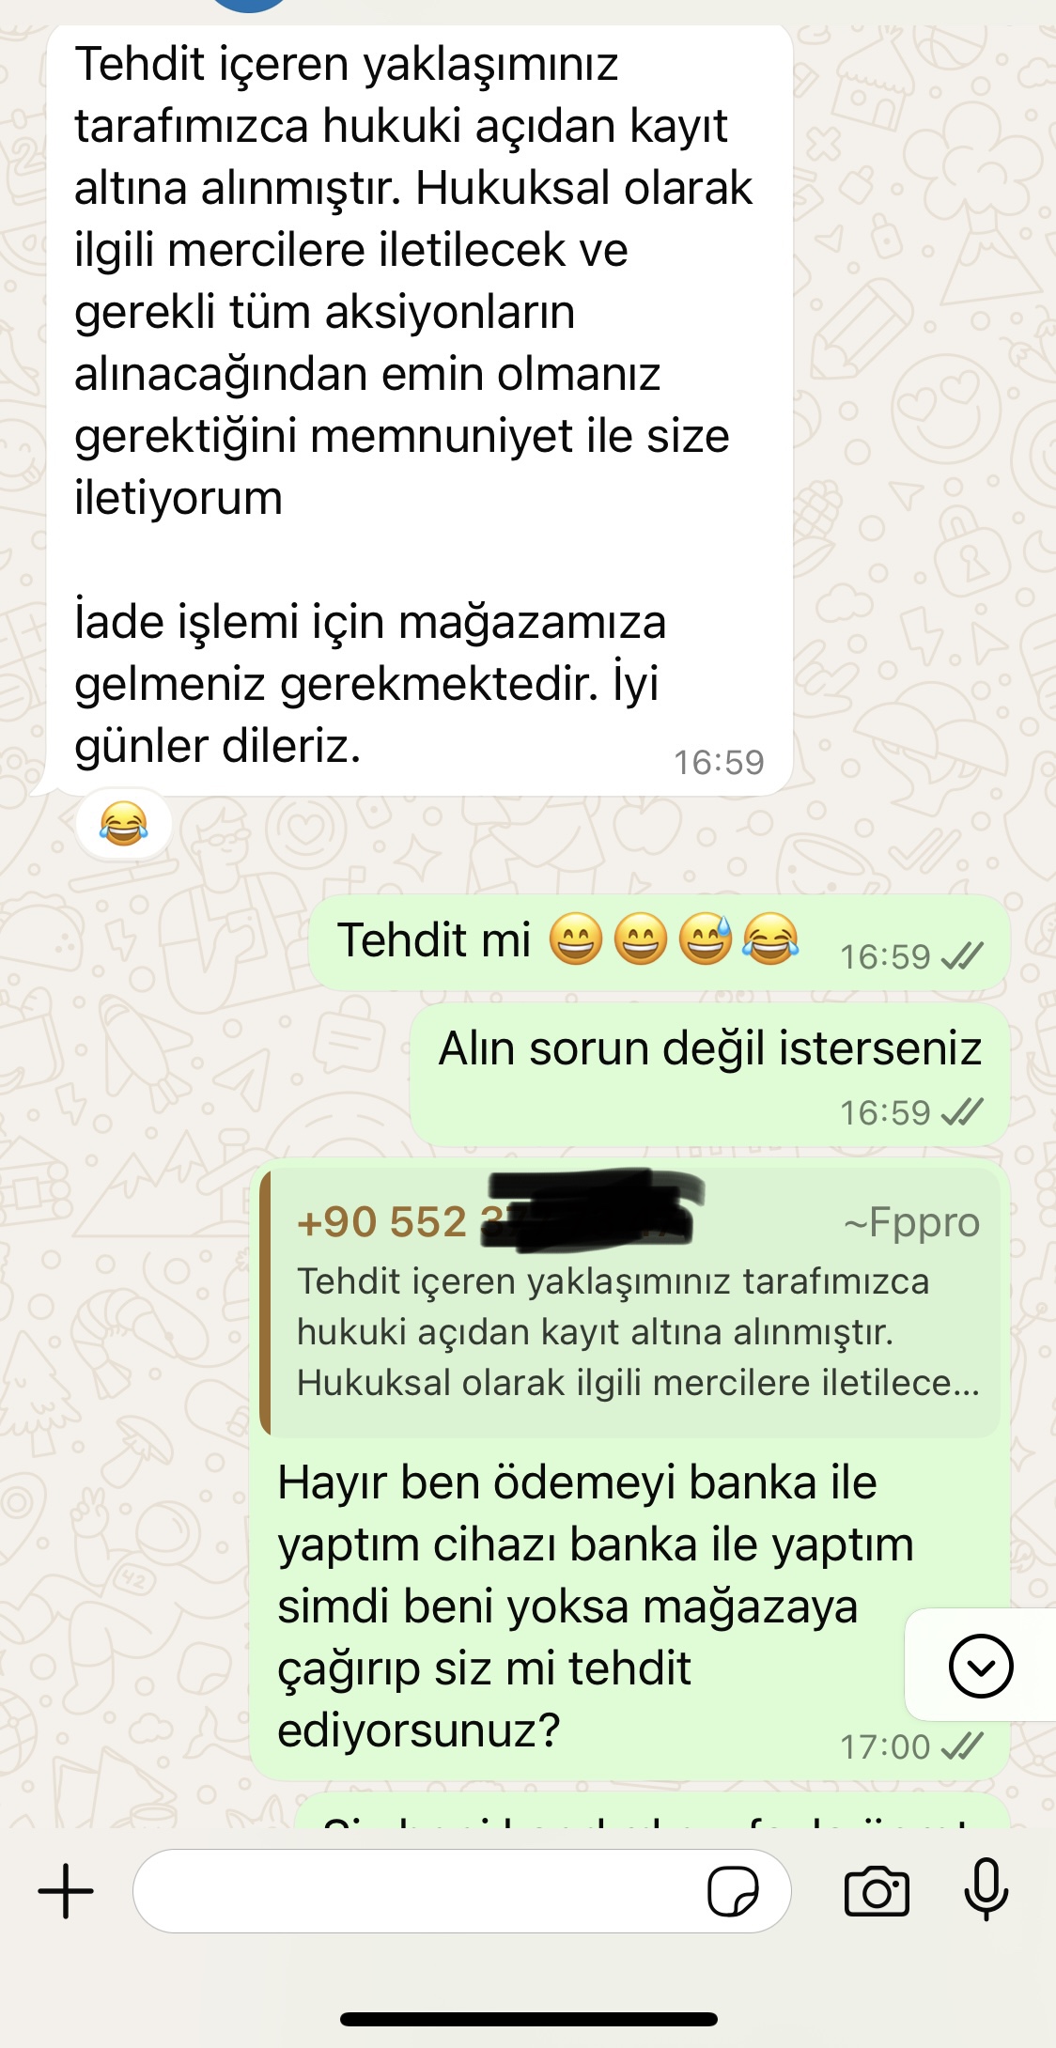Open the sticker picker icon
1056x2048 pixels.
pos(733,1891)
